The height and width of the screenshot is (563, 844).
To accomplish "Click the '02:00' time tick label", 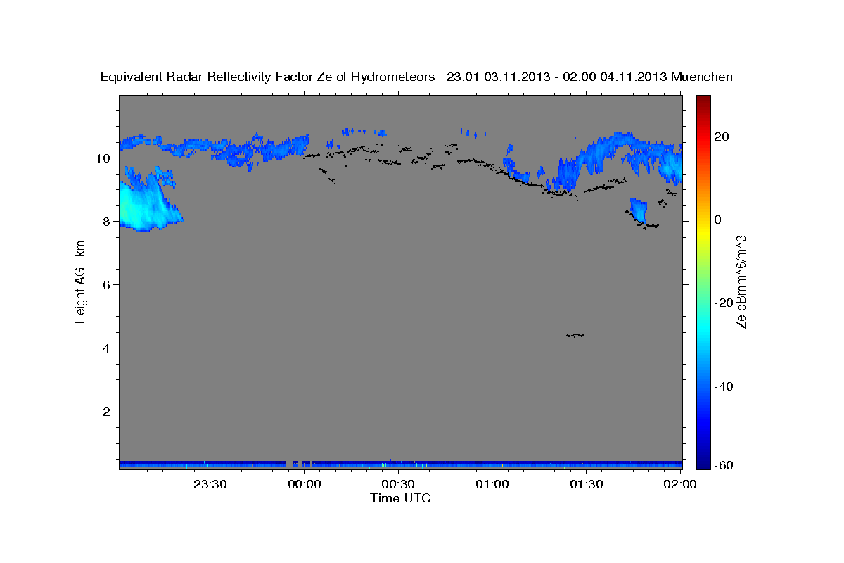I will [x=680, y=485].
